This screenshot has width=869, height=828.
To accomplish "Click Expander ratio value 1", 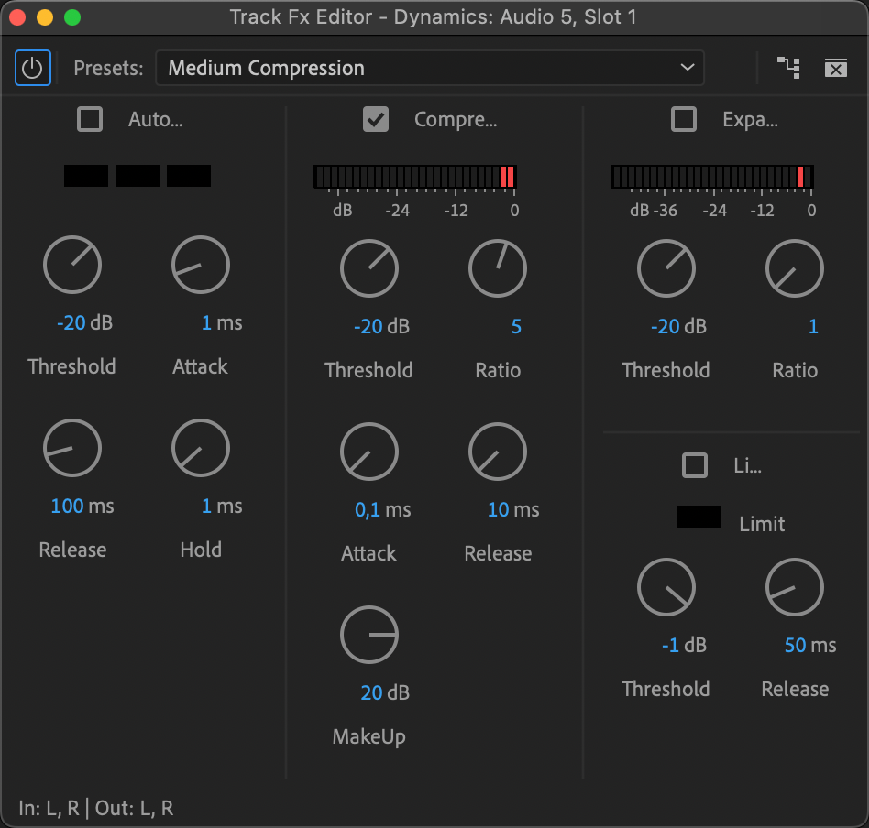I will click(x=813, y=327).
